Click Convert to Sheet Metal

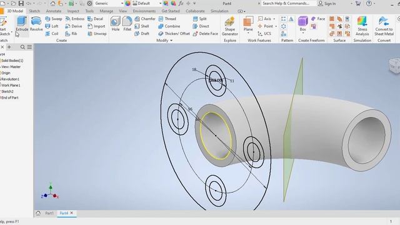(384, 26)
